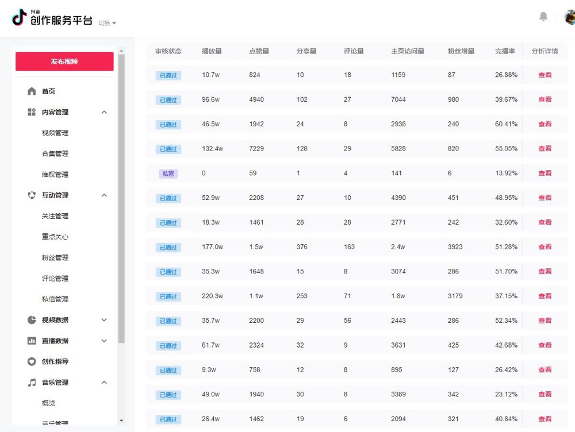
Task: Click the 私密 status tag
Action: [168, 173]
